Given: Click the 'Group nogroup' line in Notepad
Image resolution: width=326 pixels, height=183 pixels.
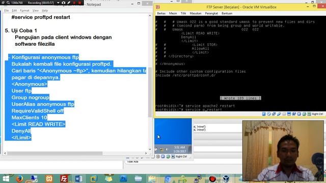Looking at the screenshot, I should coord(31,98).
